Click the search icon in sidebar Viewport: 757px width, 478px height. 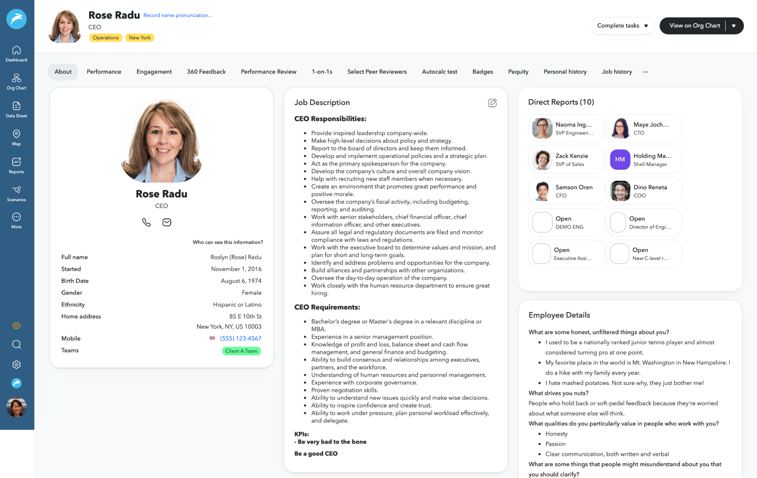pos(16,344)
